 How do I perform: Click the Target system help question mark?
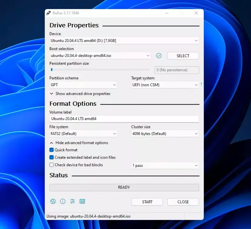(x=201, y=84)
